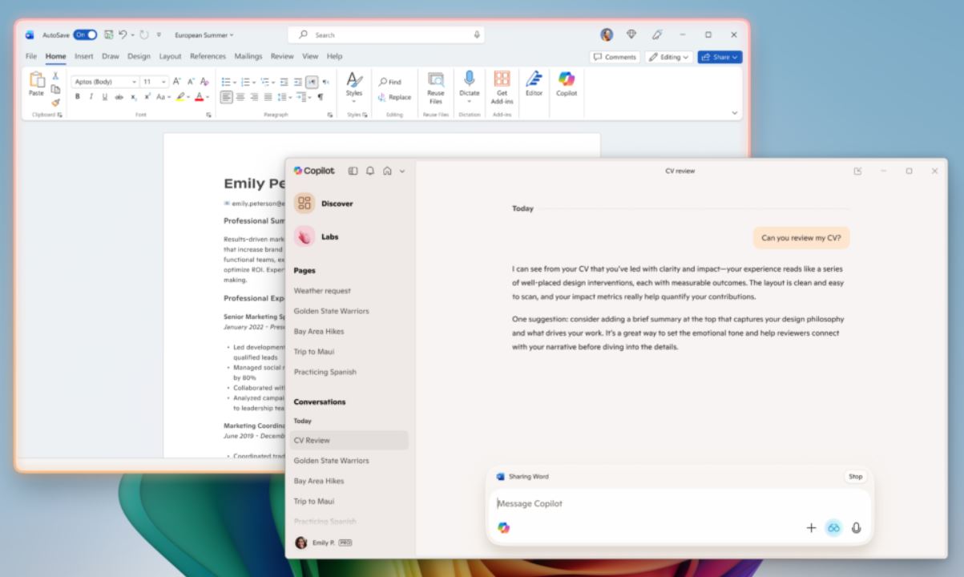Select the Discover icon in Copilot sidebar
This screenshot has height=577, width=964.
point(305,204)
